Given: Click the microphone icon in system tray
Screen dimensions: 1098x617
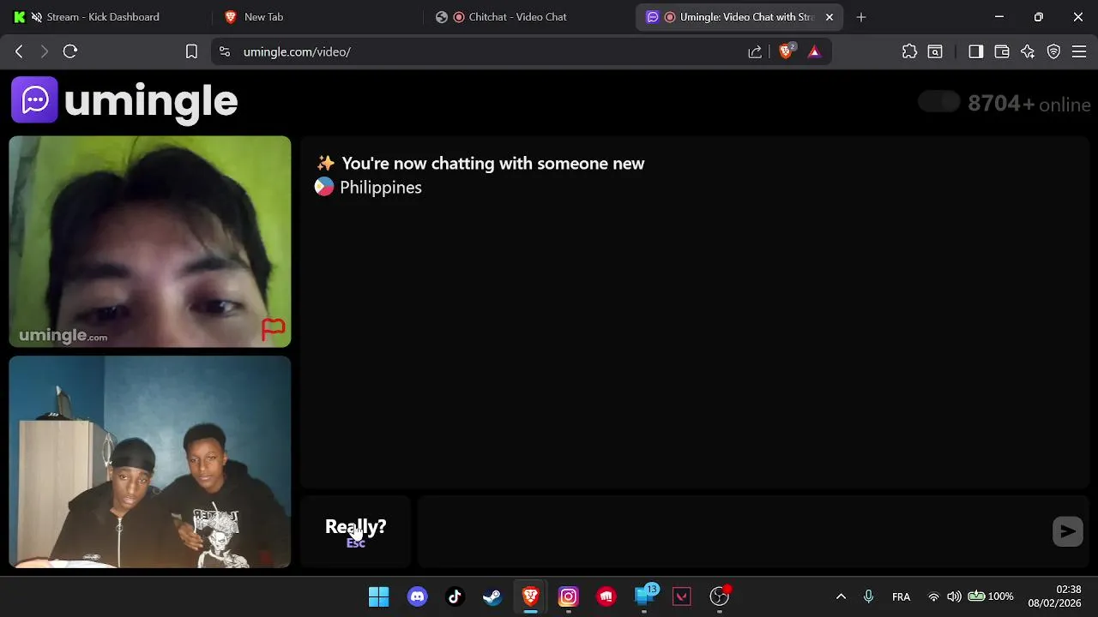Looking at the screenshot, I should click(x=868, y=596).
